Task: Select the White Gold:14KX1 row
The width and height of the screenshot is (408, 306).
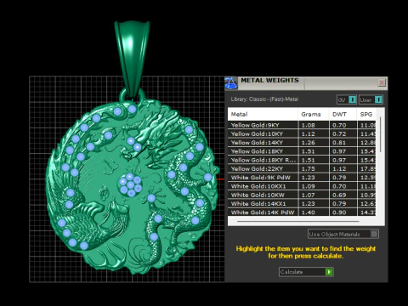Action: pos(302,204)
